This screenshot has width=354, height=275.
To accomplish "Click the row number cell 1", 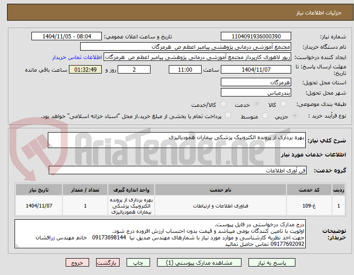I will pos(339,206).
